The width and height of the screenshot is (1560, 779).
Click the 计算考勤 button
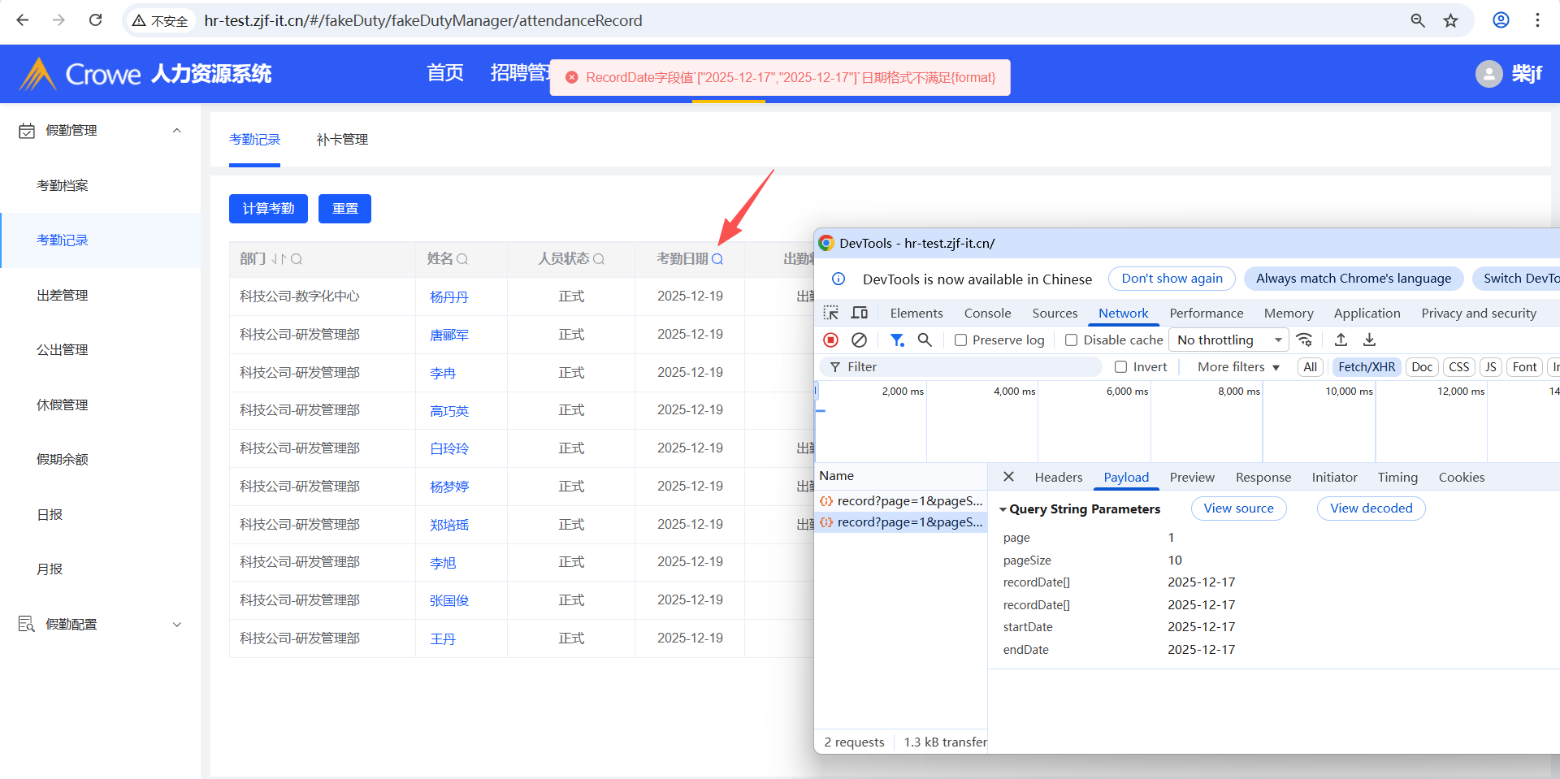[268, 209]
